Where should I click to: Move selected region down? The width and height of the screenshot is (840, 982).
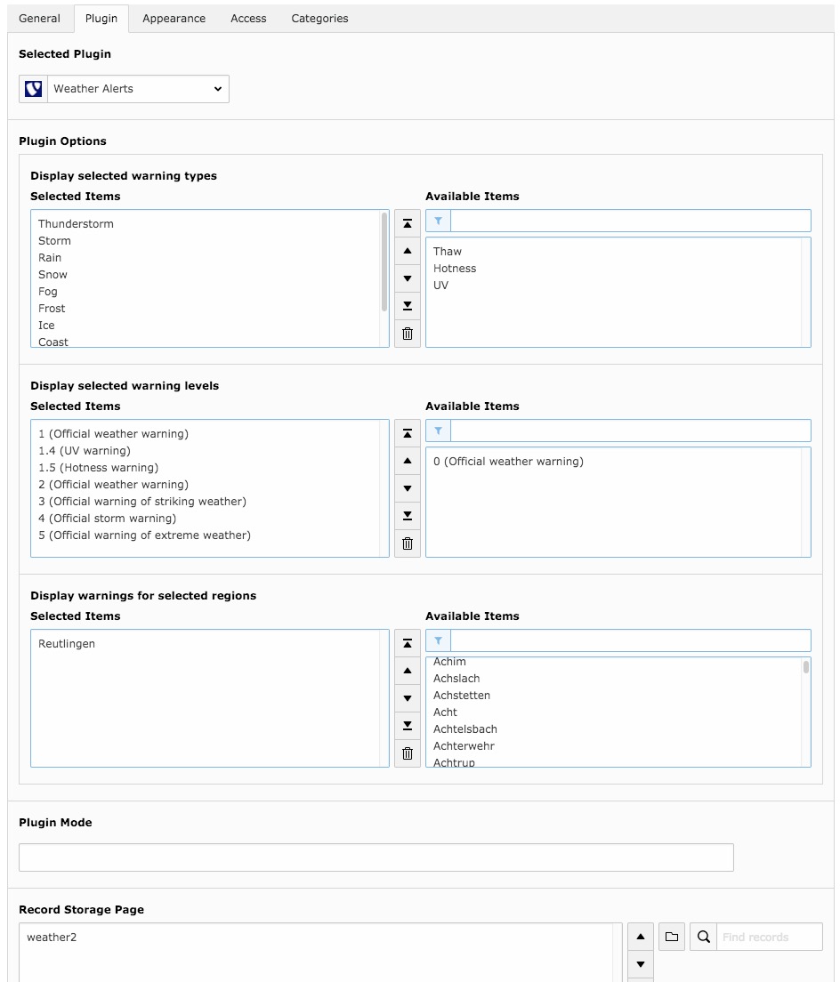(408, 698)
